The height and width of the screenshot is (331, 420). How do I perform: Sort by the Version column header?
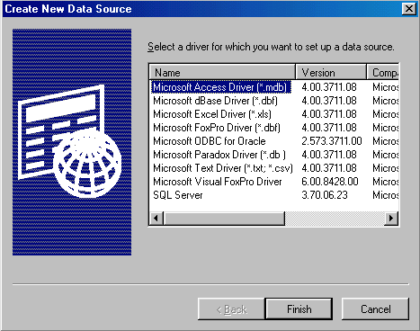[x=331, y=72]
